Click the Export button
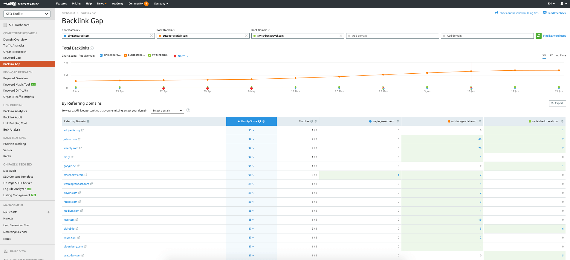 (557, 103)
